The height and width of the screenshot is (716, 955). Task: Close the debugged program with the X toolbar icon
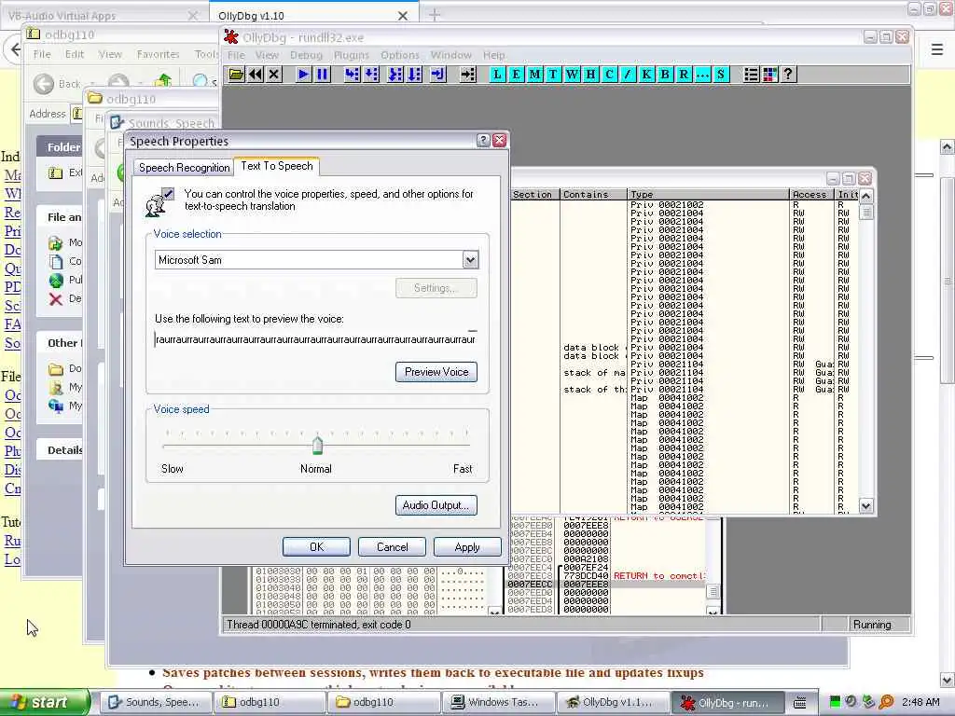[274, 75]
